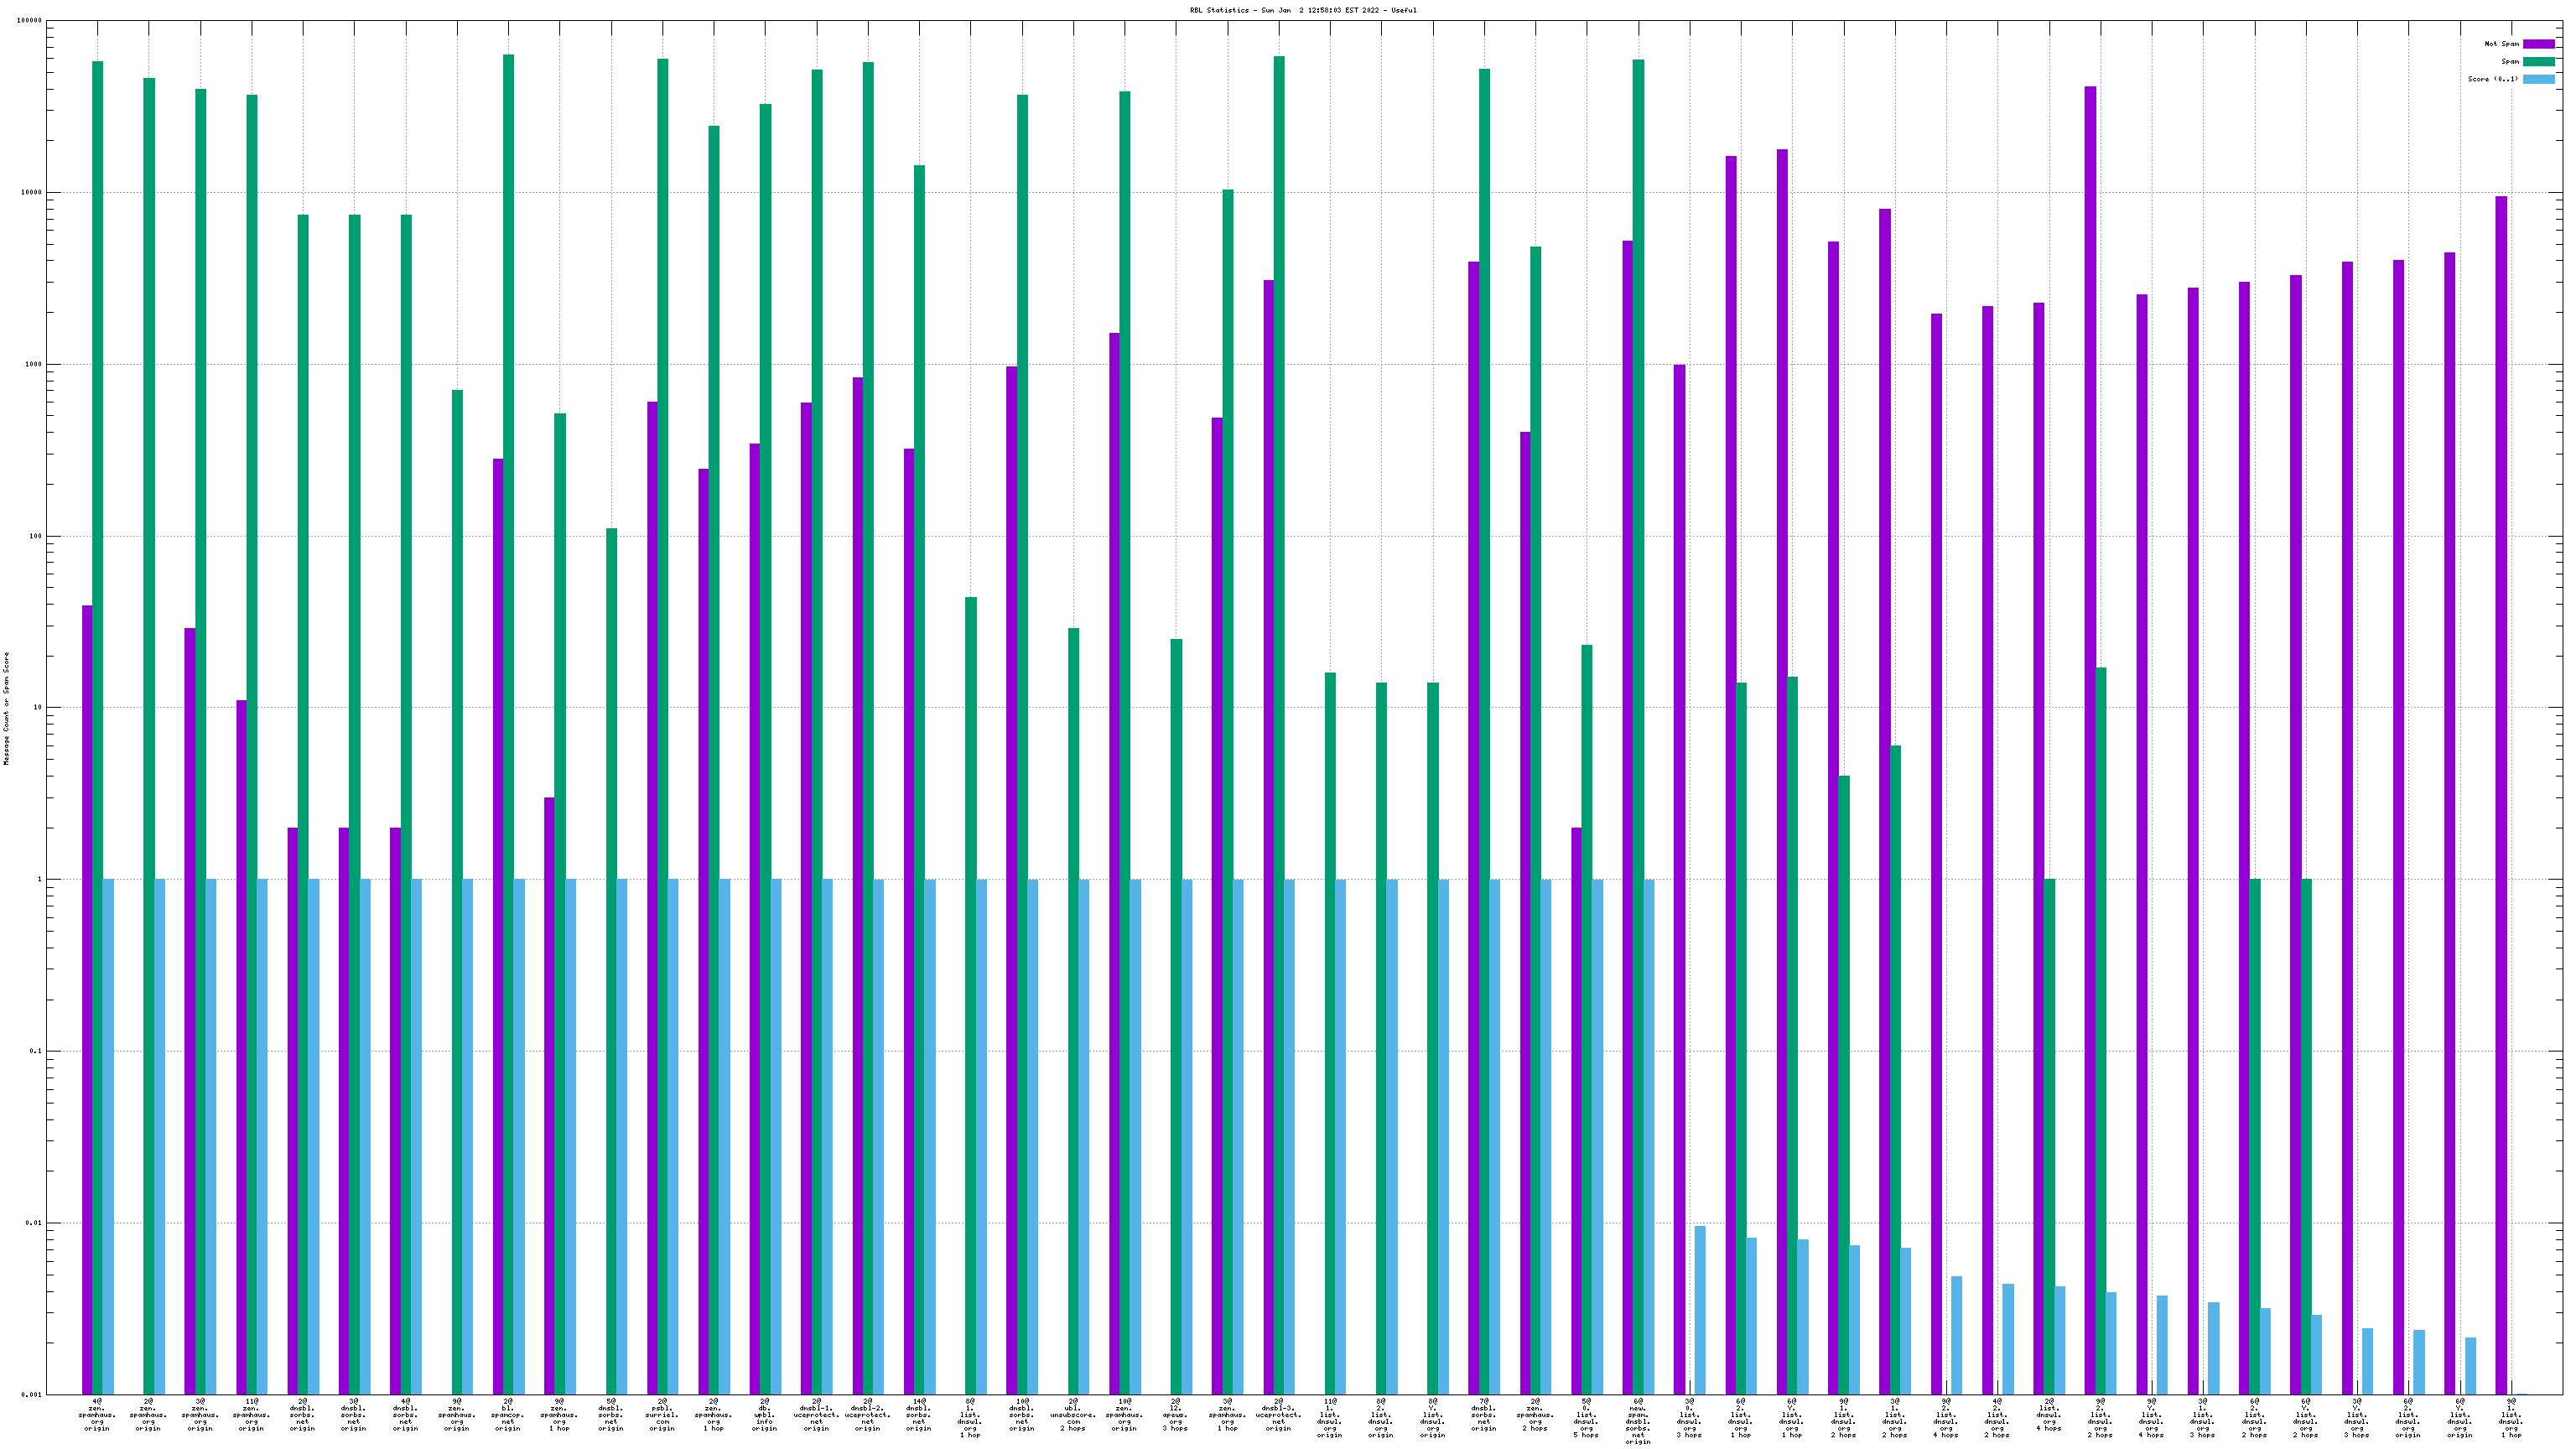This screenshot has width=2576, height=1449.
Task: Click the 'Not Spam' legend label text
Action: [2501, 44]
